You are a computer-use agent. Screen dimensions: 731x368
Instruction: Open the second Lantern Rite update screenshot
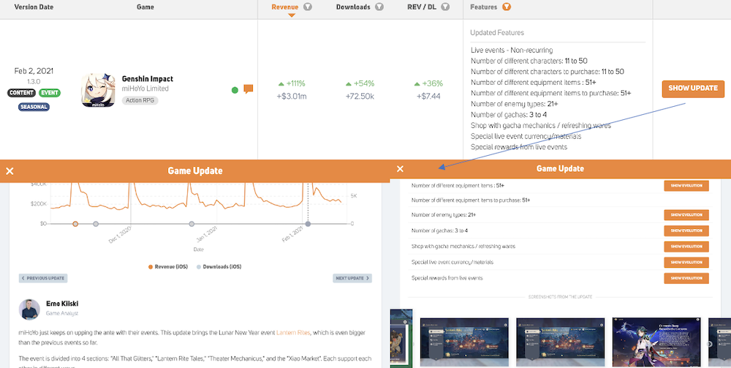point(561,342)
